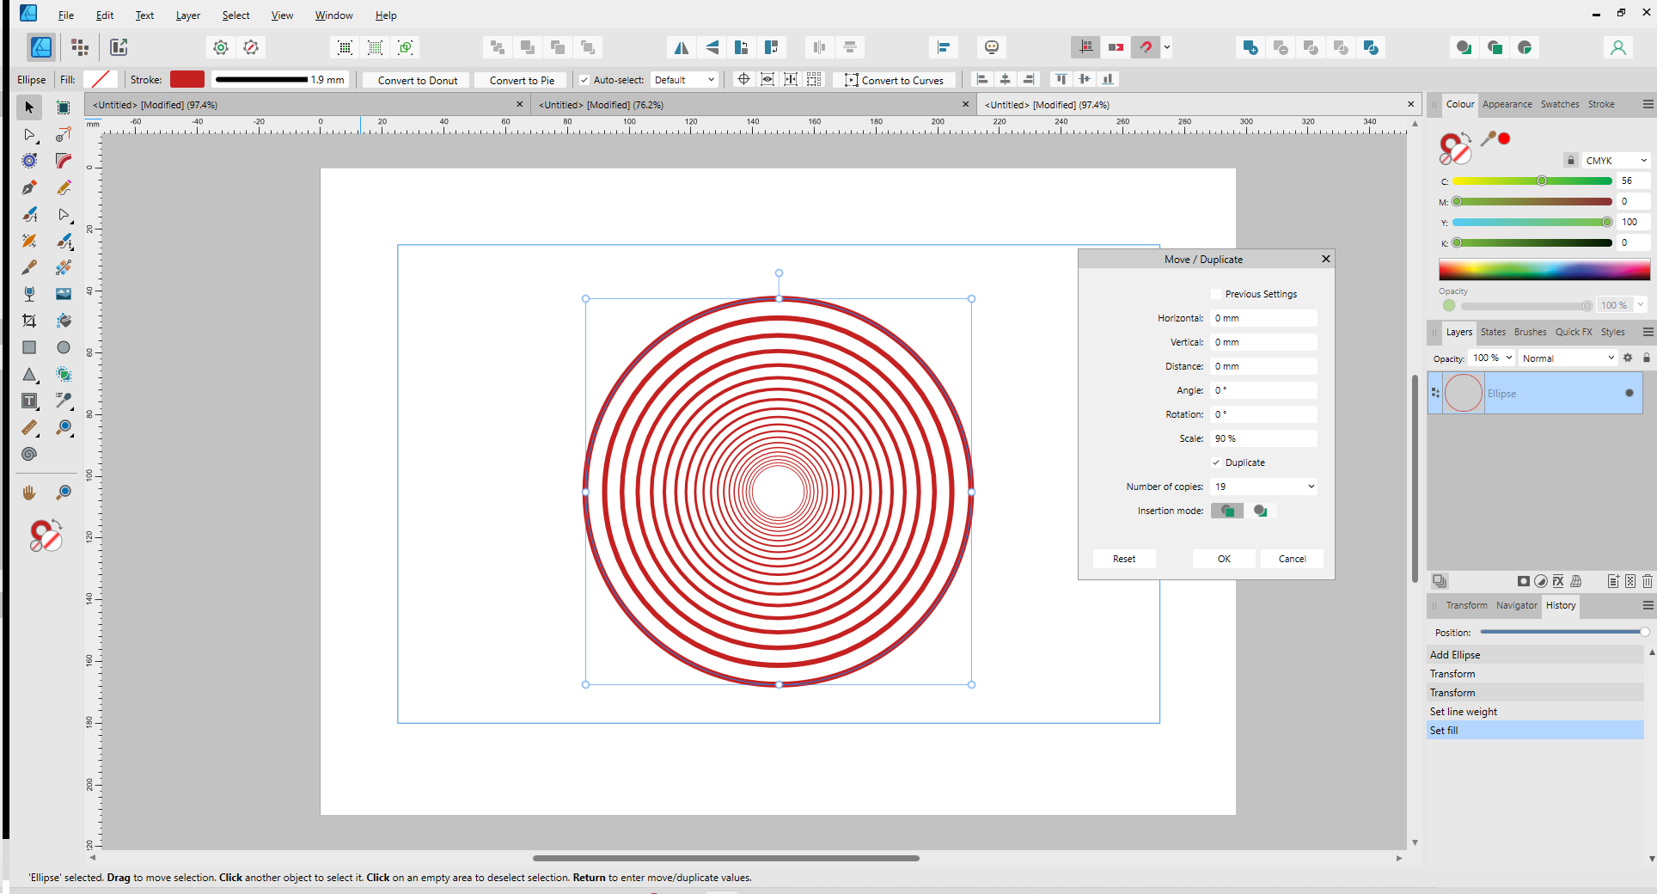This screenshot has width=1657, height=894.
Task: Switch to the Swatches tab
Action: [x=1559, y=104]
